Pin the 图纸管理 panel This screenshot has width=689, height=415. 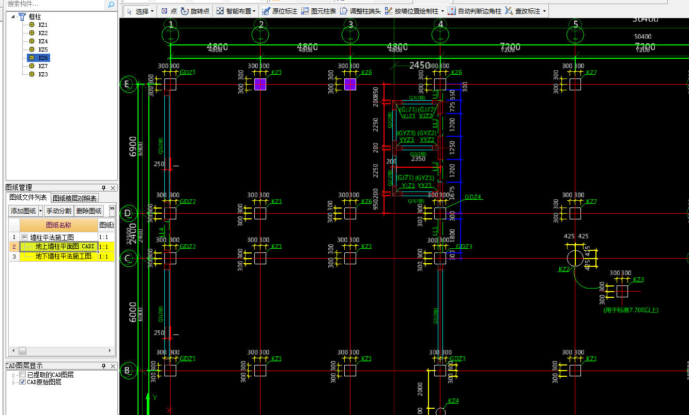point(104,188)
